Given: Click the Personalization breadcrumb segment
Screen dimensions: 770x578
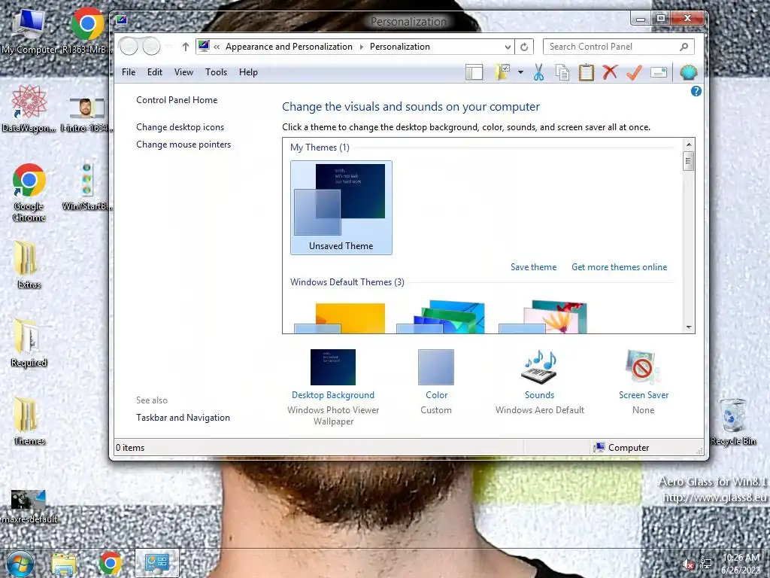Looking at the screenshot, I should (400, 47).
